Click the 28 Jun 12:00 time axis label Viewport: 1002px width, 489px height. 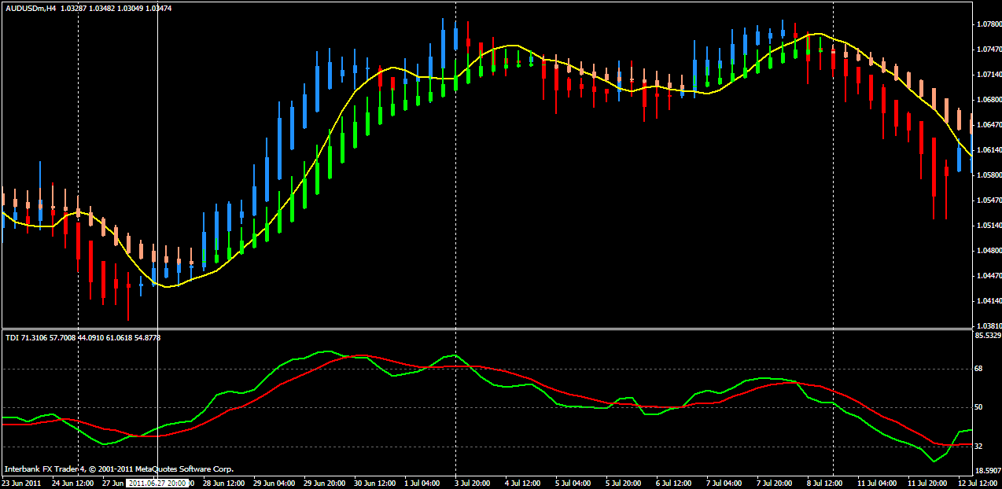pyautogui.click(x=223, y=483)
